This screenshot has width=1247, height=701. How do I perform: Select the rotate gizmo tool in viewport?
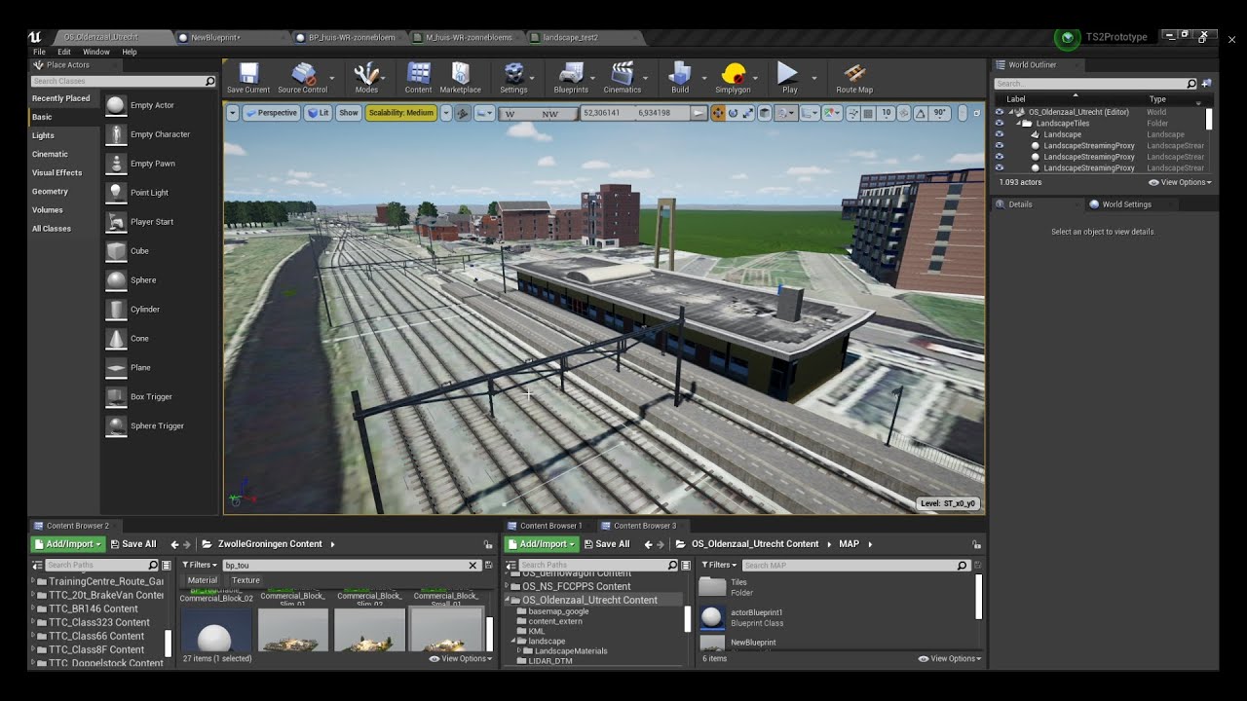734,113
